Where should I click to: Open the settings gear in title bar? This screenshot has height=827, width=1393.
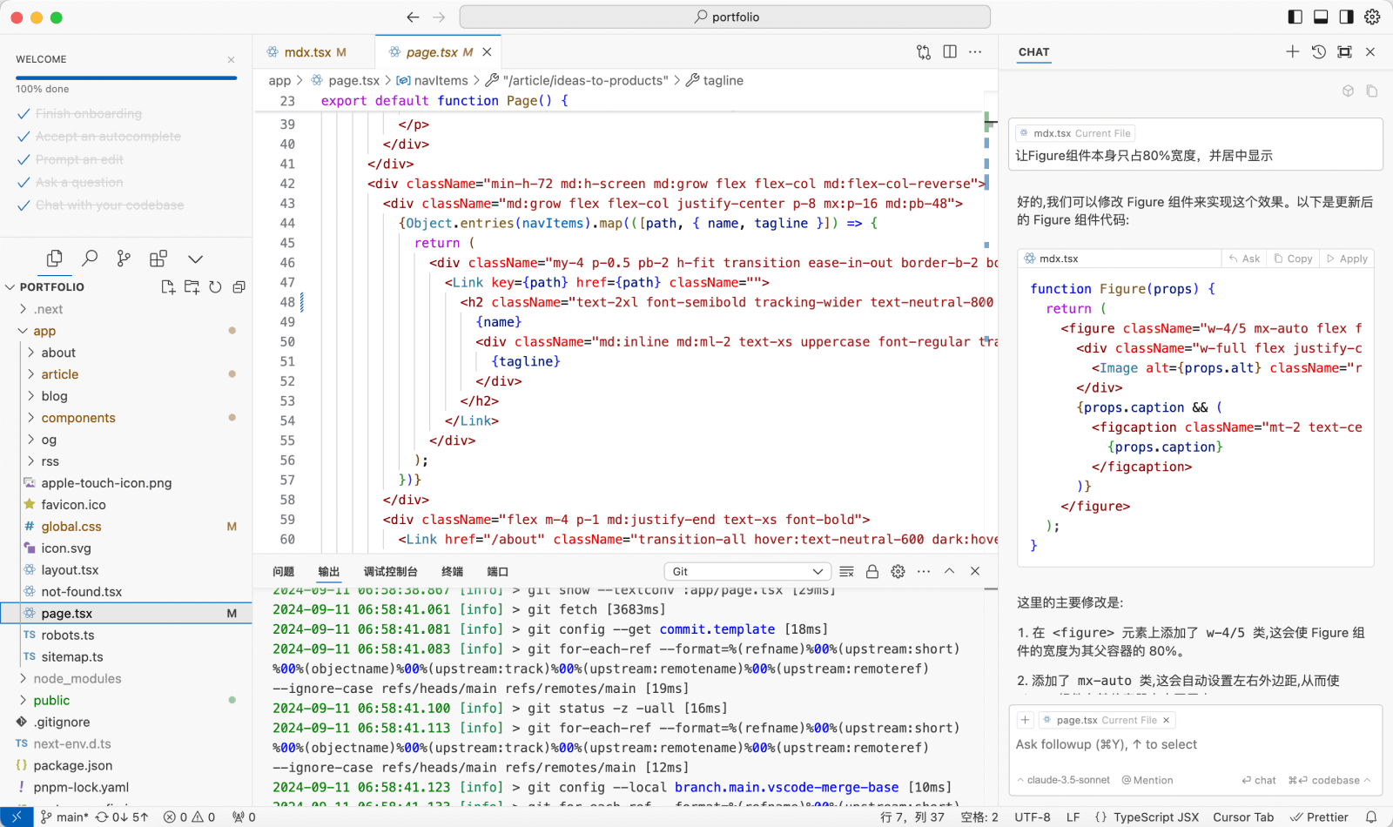tap(1372, 17)
